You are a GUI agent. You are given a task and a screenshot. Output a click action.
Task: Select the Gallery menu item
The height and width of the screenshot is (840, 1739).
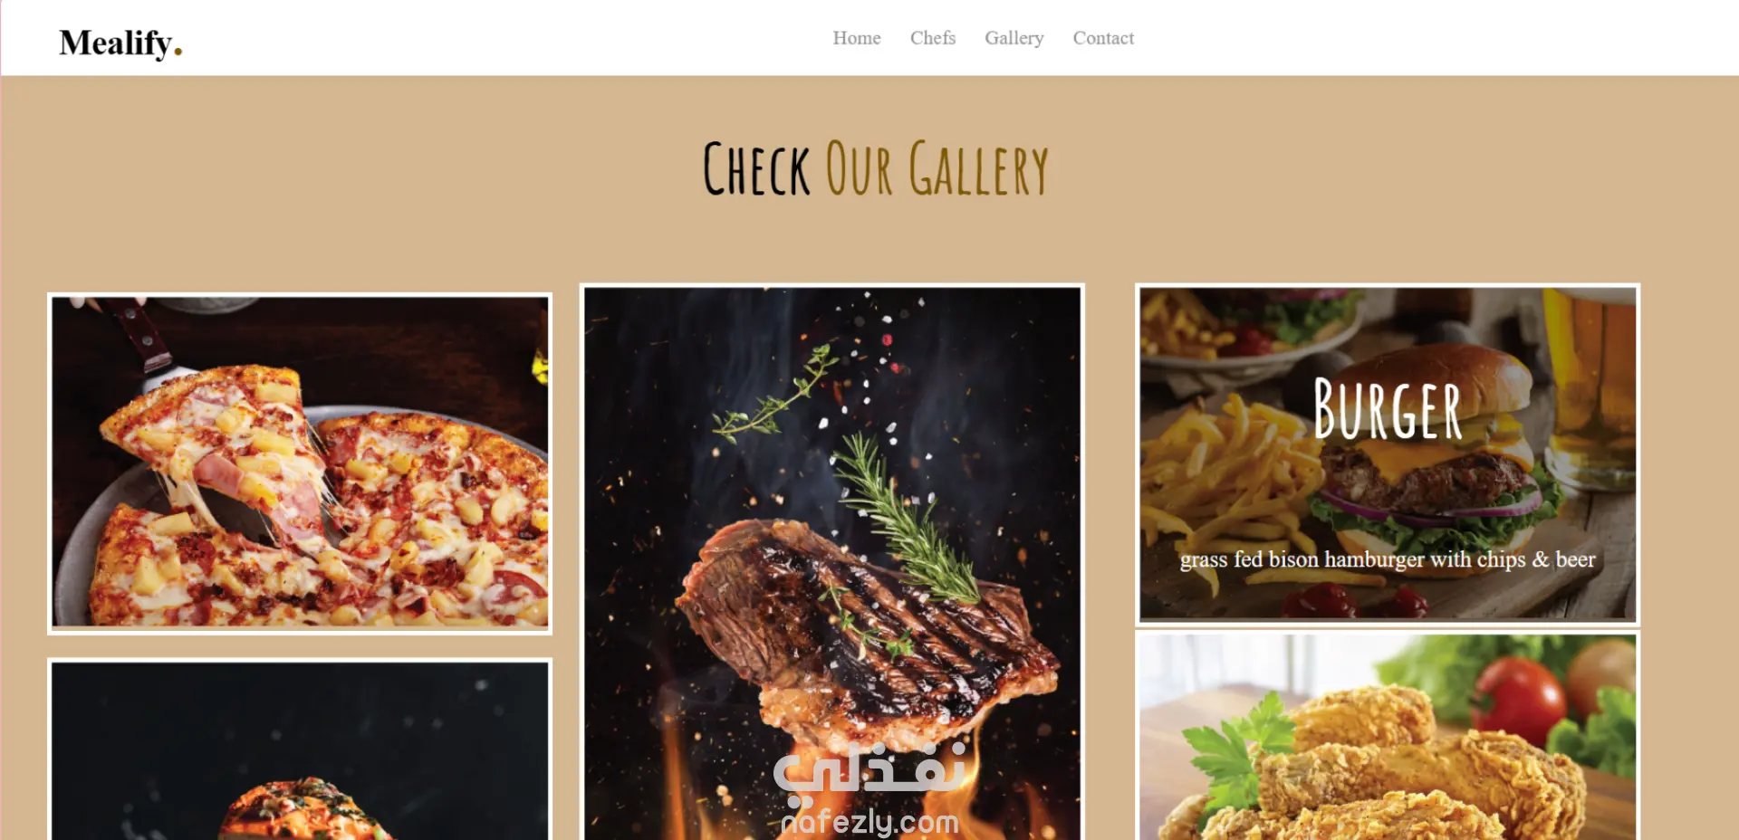(x=1014, y=38)
